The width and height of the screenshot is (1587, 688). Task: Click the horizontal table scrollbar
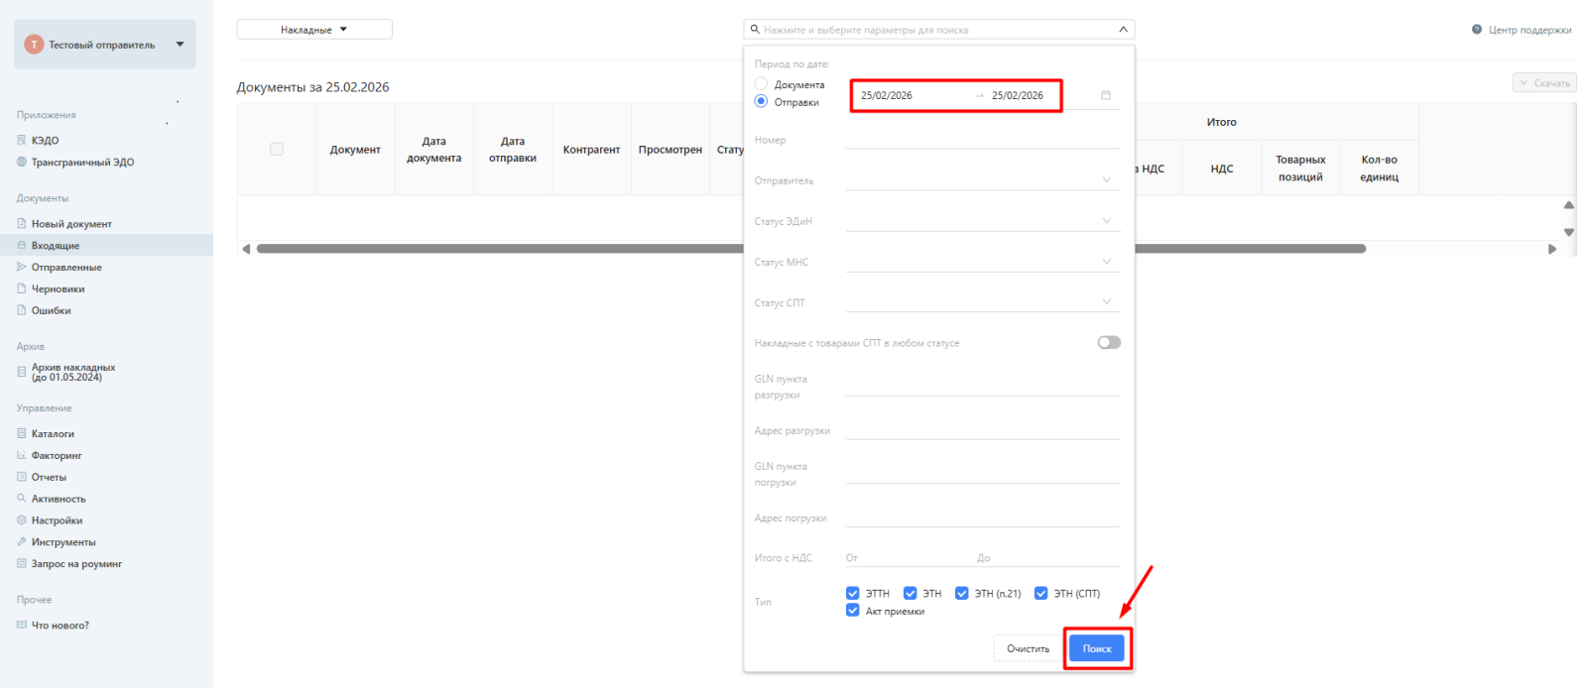[x=496, y=249]
